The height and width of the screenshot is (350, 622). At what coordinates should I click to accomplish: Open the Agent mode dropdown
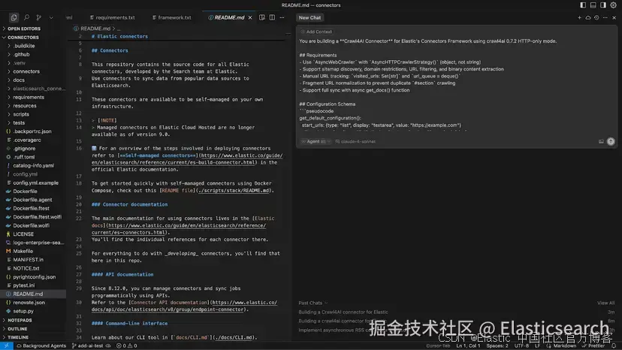[316, 141]
